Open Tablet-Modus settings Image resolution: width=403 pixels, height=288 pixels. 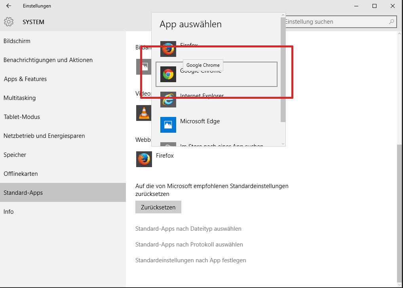(x=63, y=117)
